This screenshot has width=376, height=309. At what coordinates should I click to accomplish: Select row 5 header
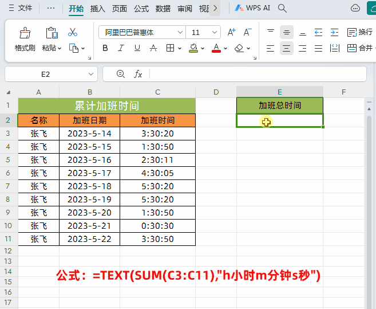click(x=8, y=160)
